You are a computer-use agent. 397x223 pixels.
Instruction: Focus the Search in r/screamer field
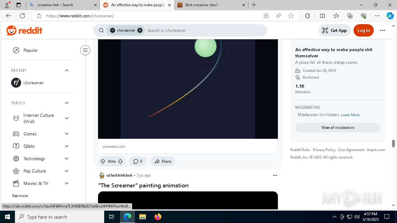[x=205, y=30]
